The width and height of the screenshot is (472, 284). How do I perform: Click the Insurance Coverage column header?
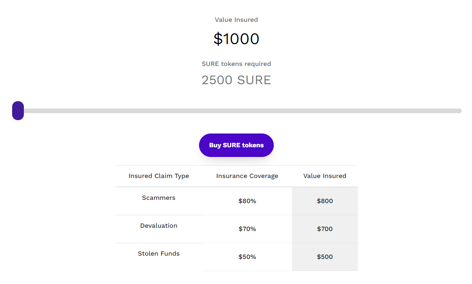coord(247,176)
